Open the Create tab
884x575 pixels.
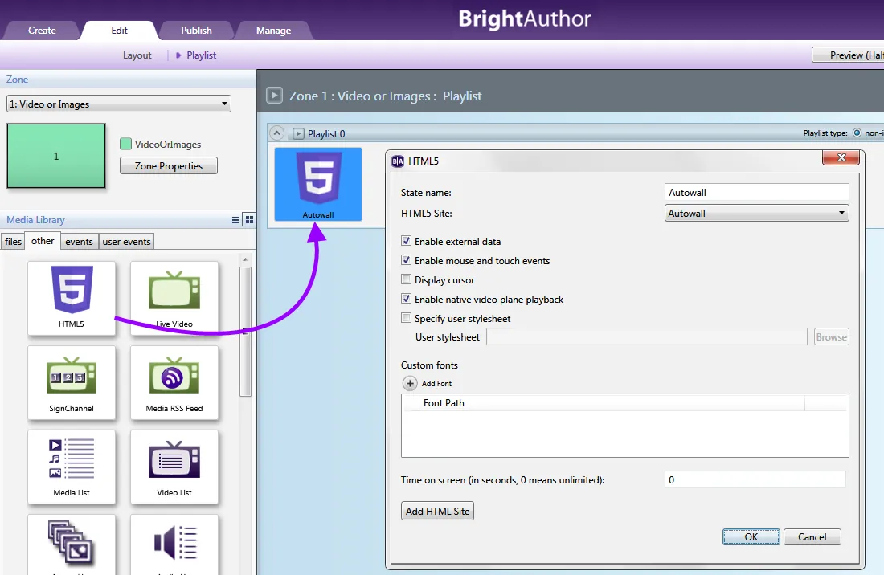43,31
